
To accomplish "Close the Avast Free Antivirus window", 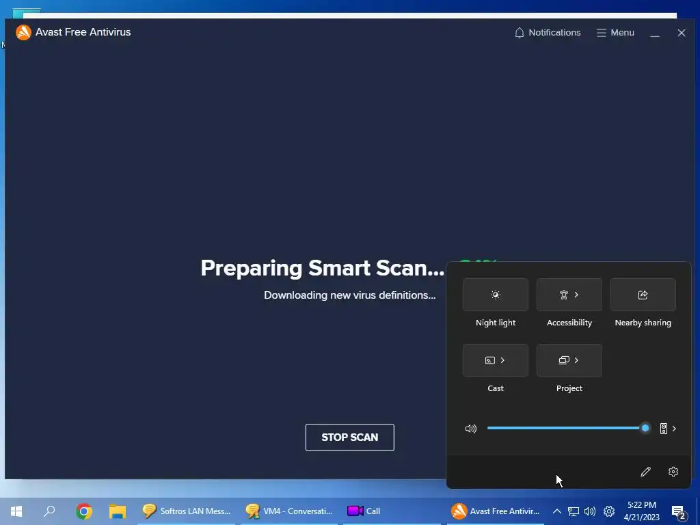I will [682, 33].
